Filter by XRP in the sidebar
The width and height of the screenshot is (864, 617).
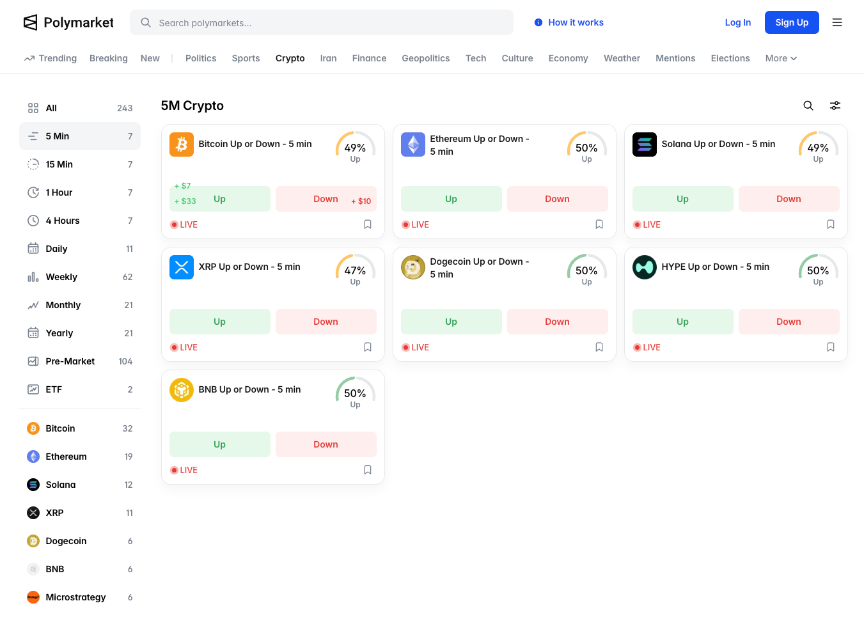pyautogui.click(x=80, y=513)
